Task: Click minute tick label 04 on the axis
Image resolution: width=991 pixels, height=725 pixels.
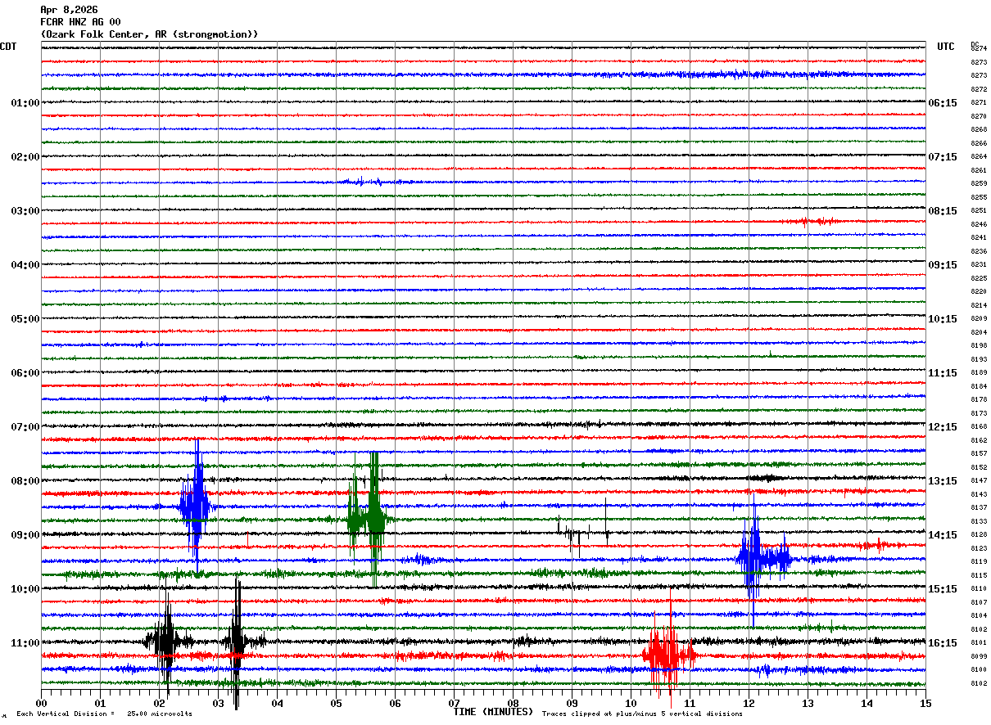Action: 277,703
